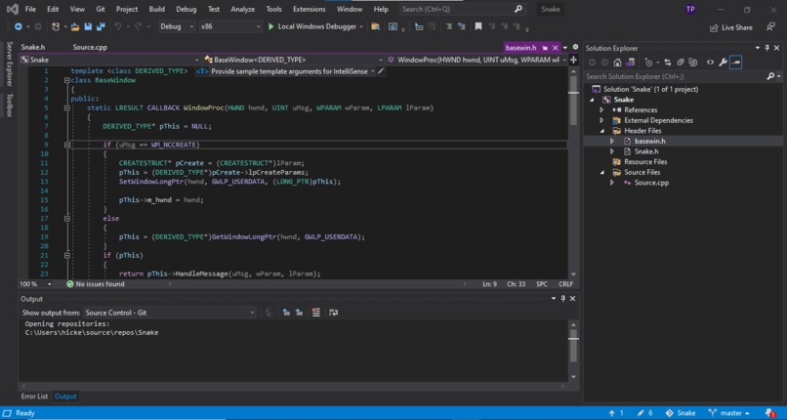Toggle Word Wrap in Output panel

point(333,313)
